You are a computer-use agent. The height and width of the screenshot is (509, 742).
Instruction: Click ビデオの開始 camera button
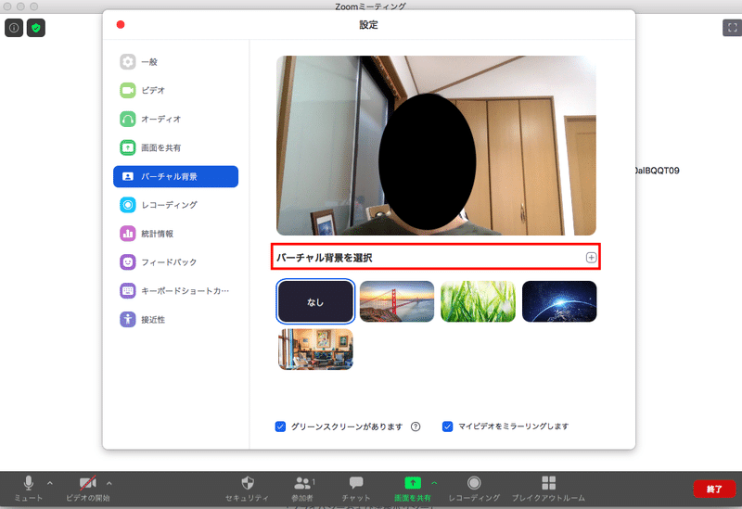click(x=88, y=489)
